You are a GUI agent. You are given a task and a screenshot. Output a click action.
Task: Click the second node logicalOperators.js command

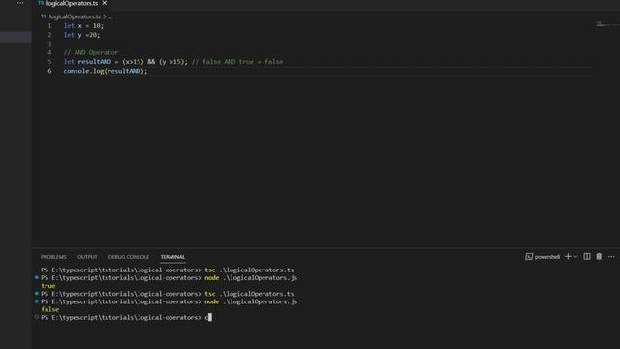[x=251, y=301]
